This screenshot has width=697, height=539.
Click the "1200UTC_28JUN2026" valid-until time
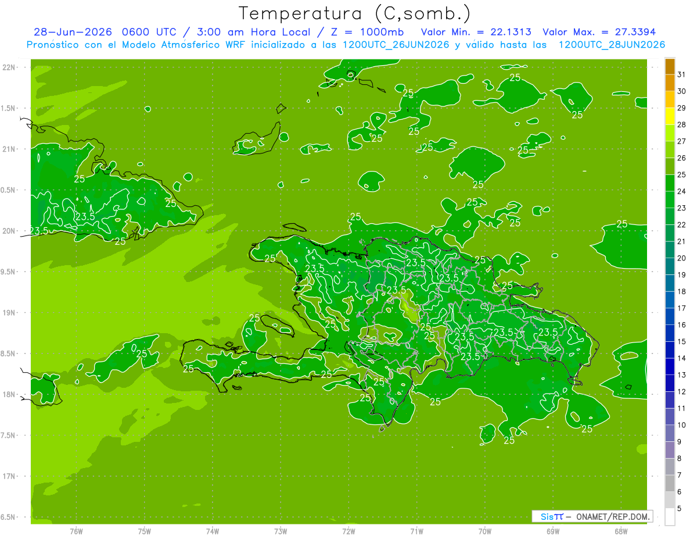(612, 45)
